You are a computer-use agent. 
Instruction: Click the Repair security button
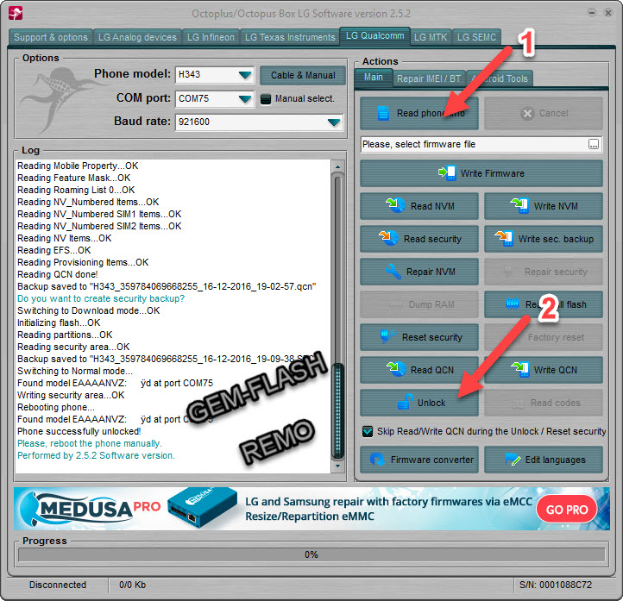pyautogui.click(x=544, y=272)
